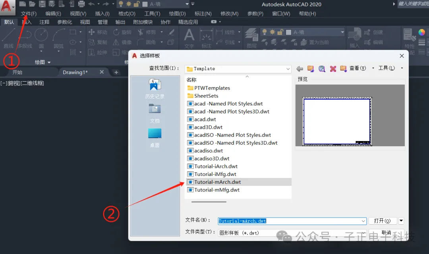The height and width of the screenshot is (254, 429).
Task: Expand the layer A-墙 dropdown in ribbon
Action: (x=342, y=32)
